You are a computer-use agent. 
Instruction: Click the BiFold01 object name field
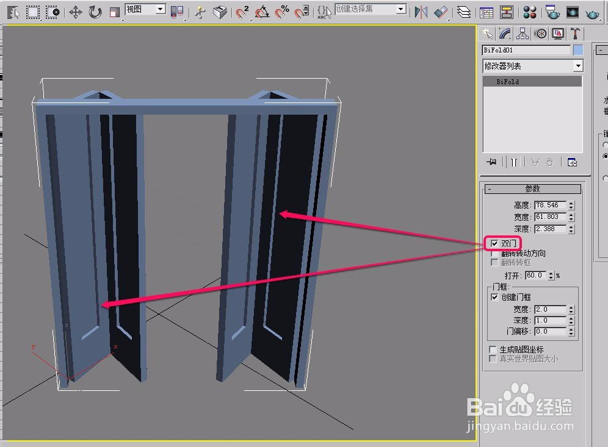pos(526,50)
